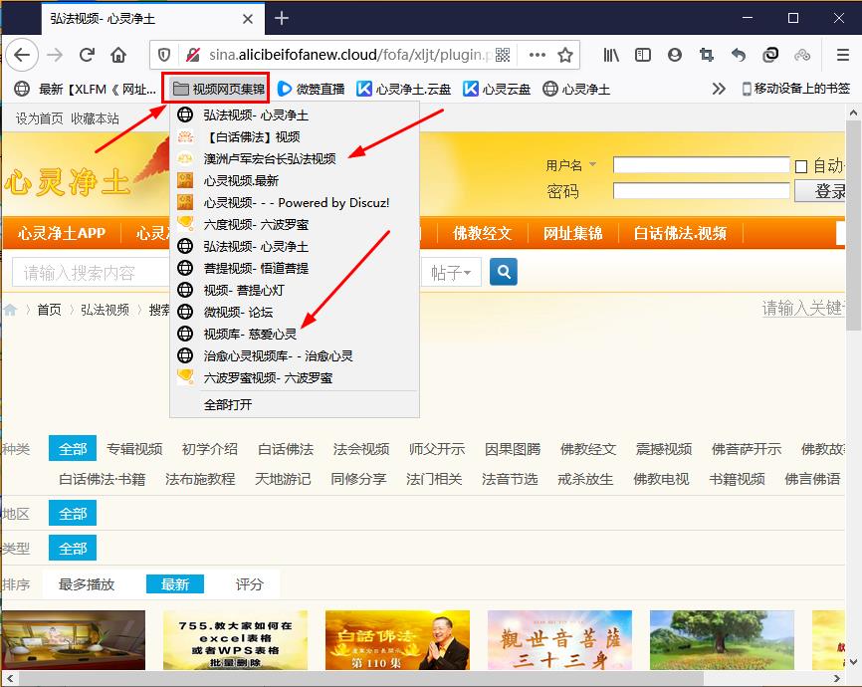Viewport: 862px width, 687px height.
Task: Focus the username input field
Action: click(701, 164)
